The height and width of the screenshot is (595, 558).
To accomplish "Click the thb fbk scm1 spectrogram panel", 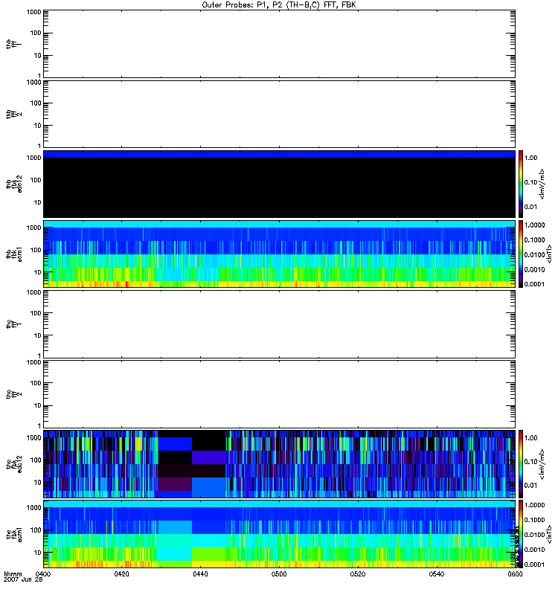I will click(279, 254).
